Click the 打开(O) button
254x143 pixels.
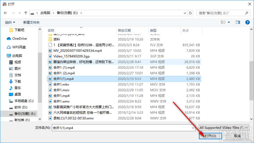pyautogui.click(x=210, y=136)
